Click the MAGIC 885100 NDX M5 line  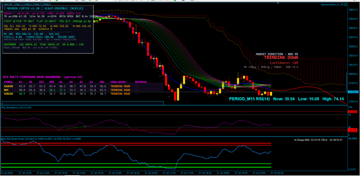[x=31, y=47]
